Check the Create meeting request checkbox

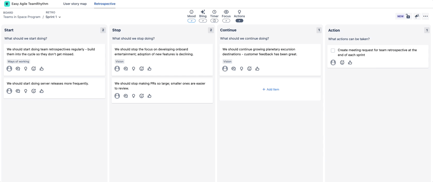tap(333, 50)
